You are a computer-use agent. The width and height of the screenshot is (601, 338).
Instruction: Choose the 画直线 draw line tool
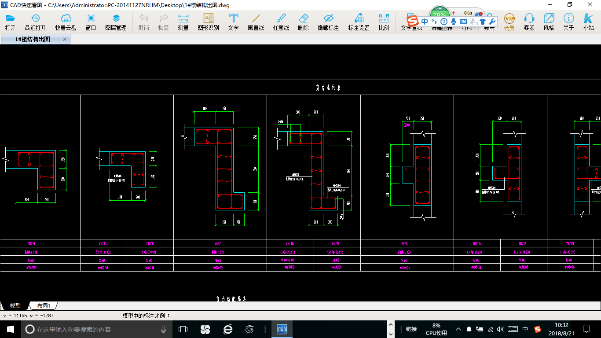[256, 22]
